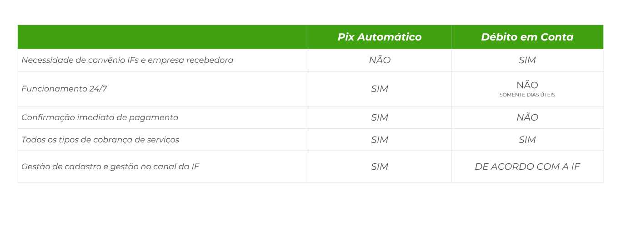The height and width of the screenshot is (248, 621).
Task: Click Pix Automático "NÃO" in the convênio row
Action: 380,60
